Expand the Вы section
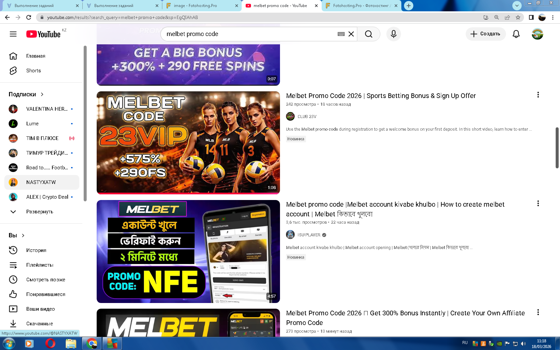 (17, 235)
